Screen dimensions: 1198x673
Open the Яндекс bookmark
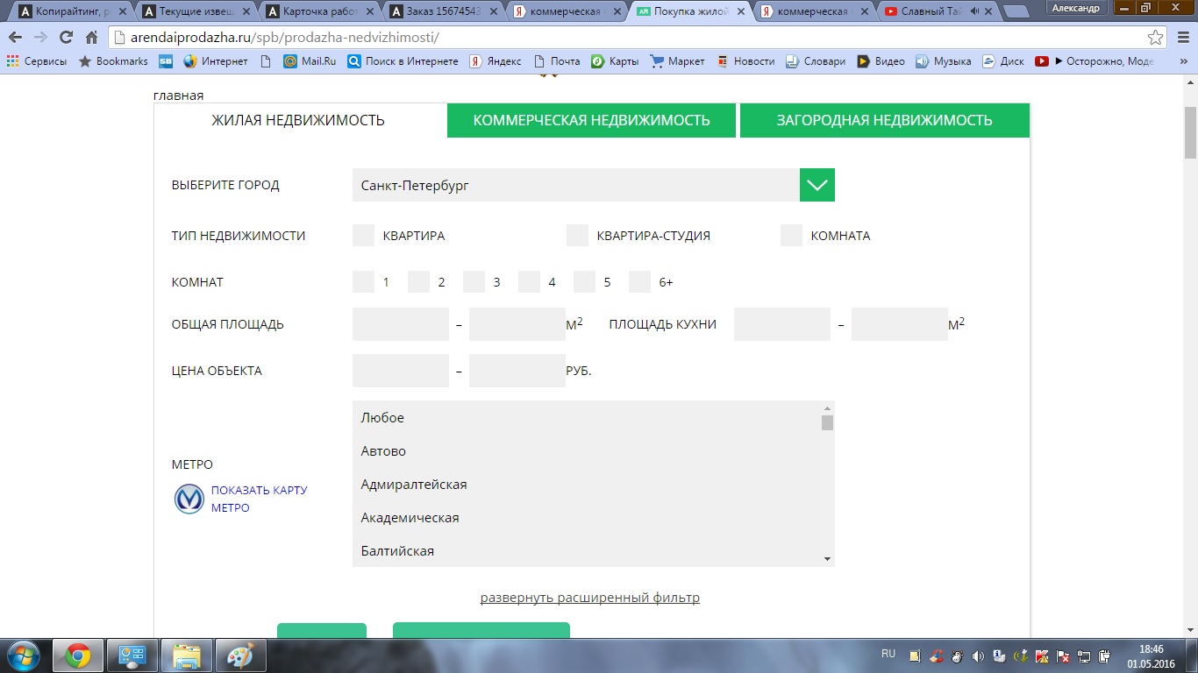coord(496,61)
